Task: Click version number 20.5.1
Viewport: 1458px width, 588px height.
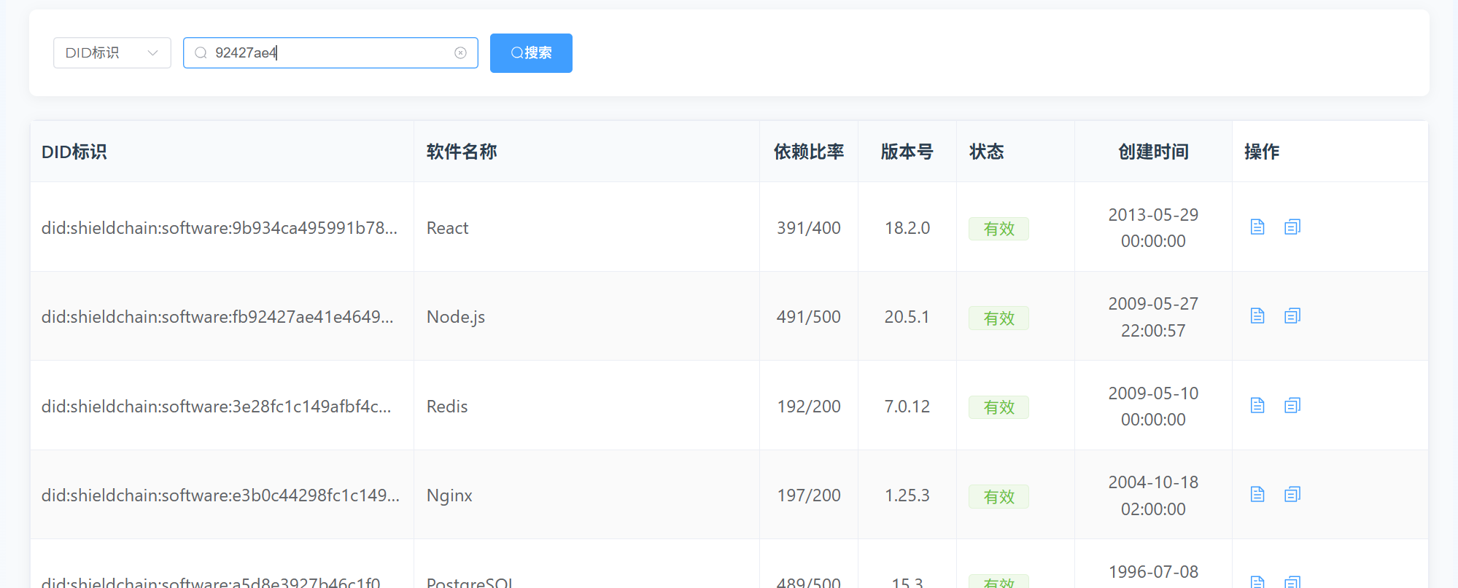Action: (x=907, y=317)
